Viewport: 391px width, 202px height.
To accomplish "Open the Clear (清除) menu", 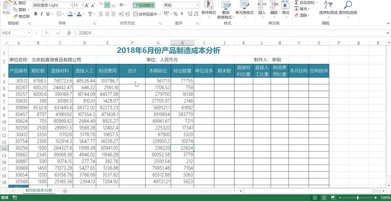I will 302,15.
